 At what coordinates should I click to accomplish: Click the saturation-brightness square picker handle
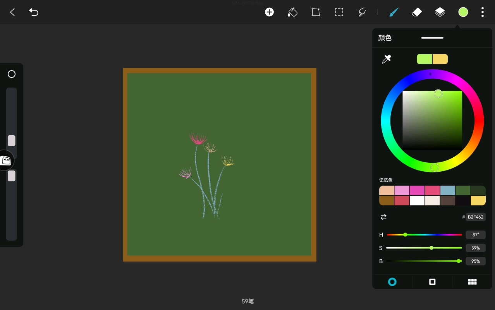click(438, 93)
